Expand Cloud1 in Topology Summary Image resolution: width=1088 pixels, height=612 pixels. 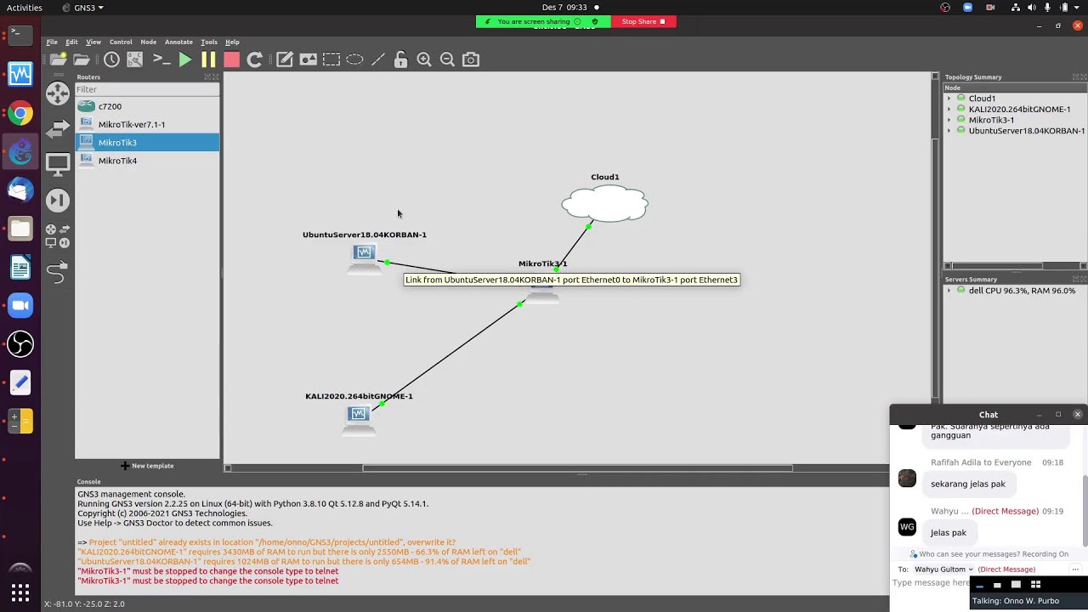(x=949, y=99)
